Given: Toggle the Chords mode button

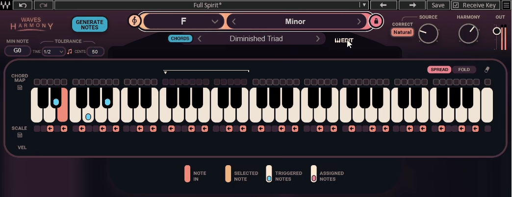Looking at the screenshot, I should [x=180, y=39].
